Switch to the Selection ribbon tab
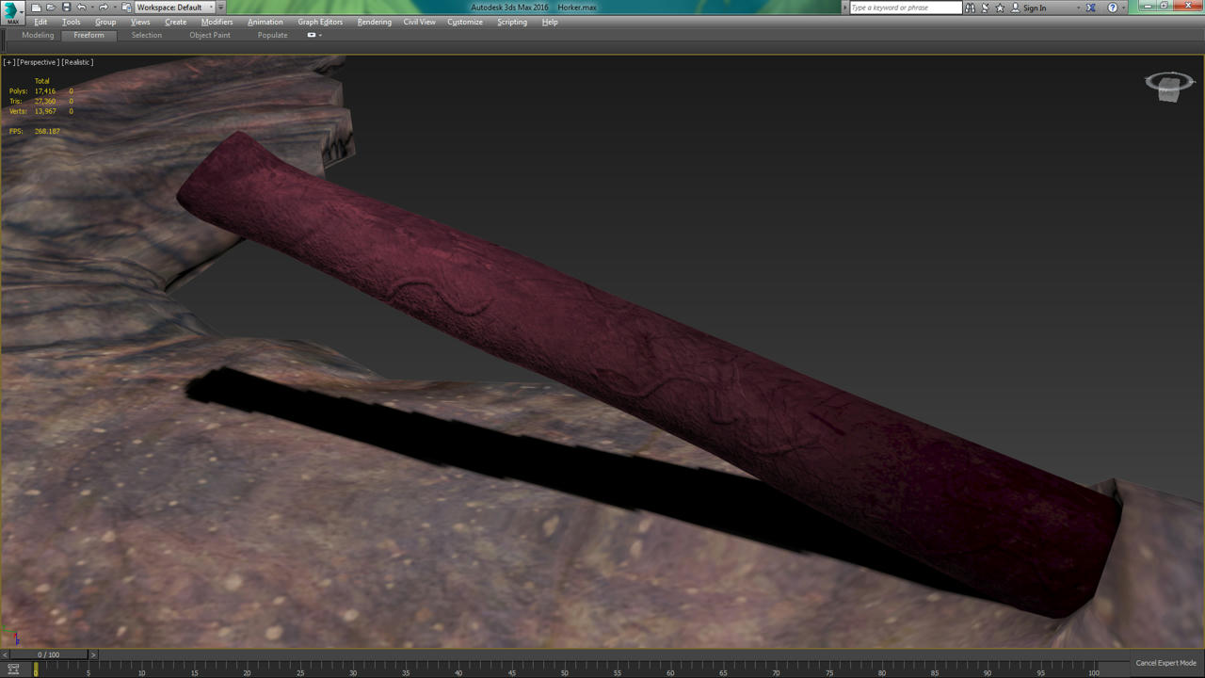The image size is (1205, 678). coord(147,35)
